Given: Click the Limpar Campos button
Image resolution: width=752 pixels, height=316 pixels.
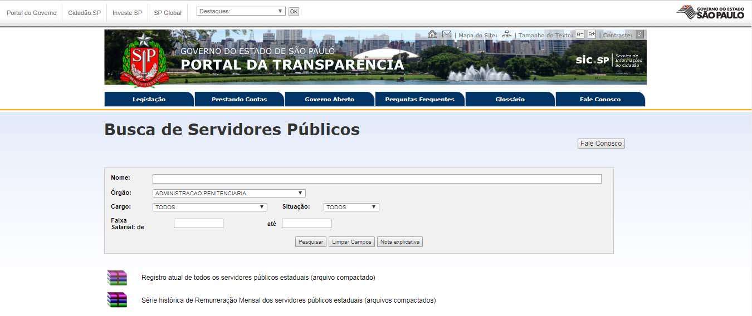Looking at the screenshot, I should (x=351, y=242).
